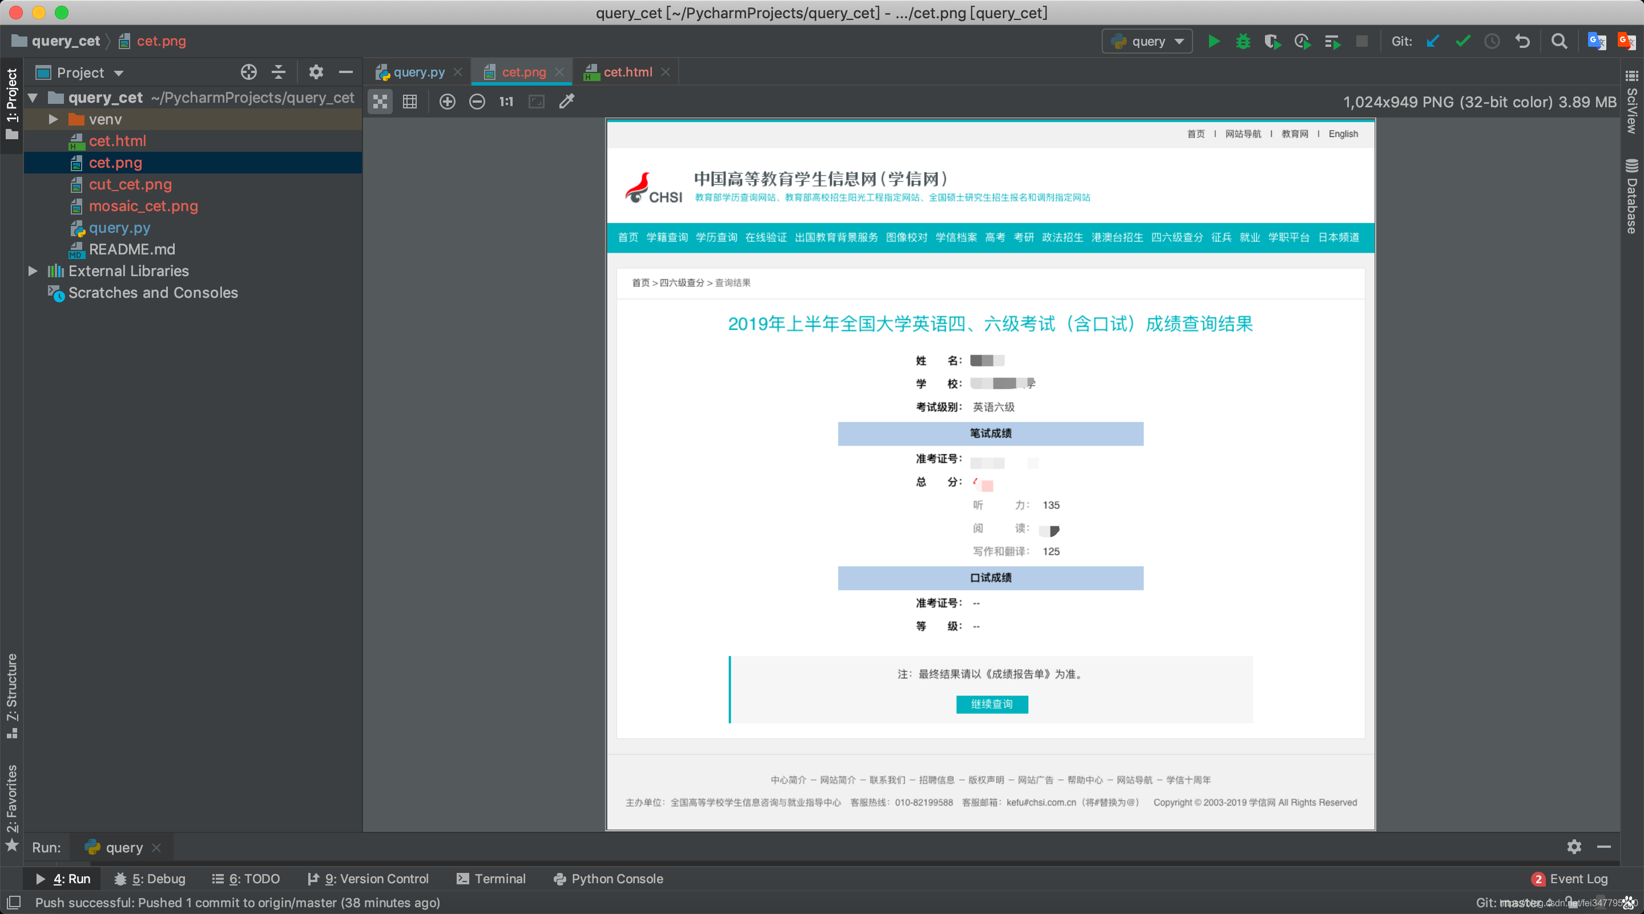
Task: Expand the venv folder
Action: [x=54, y=119]
